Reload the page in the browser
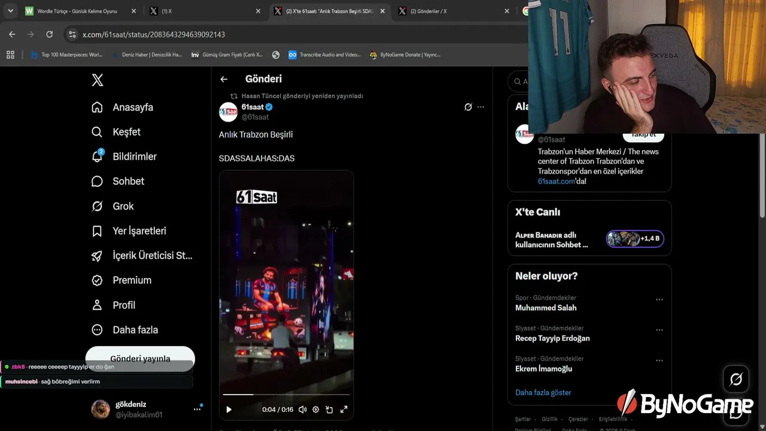This screenshot has height=431, width=766. click(x=50, y=34)
